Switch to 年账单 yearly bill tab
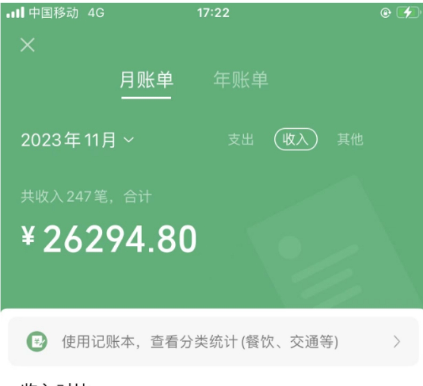423x386 pixels. click(241, 80)
